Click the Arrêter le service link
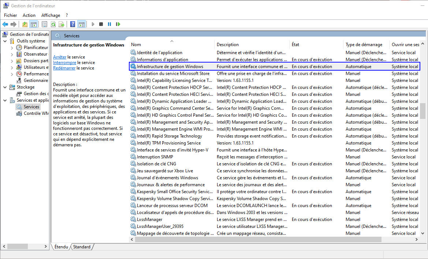This screenshot has height=259, width=428. coord(60,57)
